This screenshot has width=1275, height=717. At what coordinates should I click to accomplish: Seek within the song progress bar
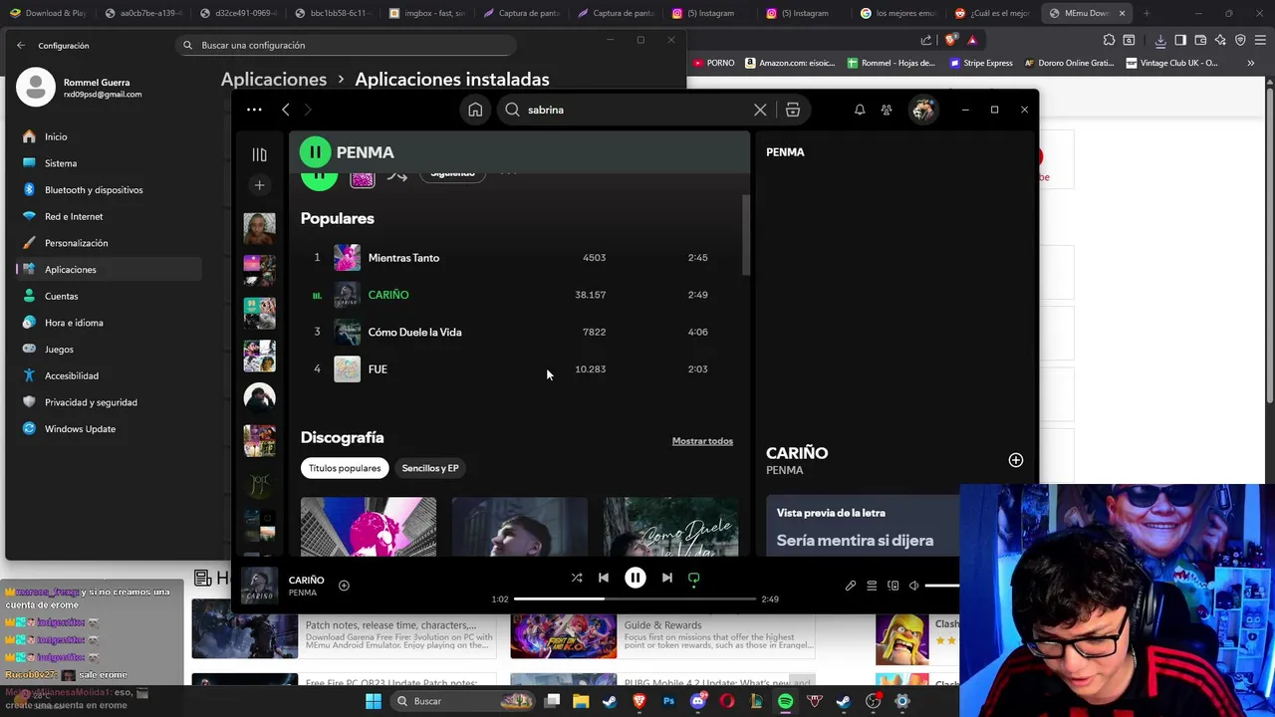(635, 599)
